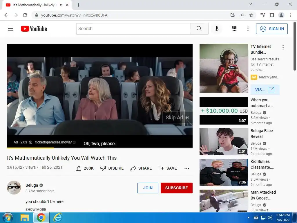Click the VIS... ad visit button
The width and height of the screenshot is (297, 223).
pyautogui.click(x=265, y=90)
